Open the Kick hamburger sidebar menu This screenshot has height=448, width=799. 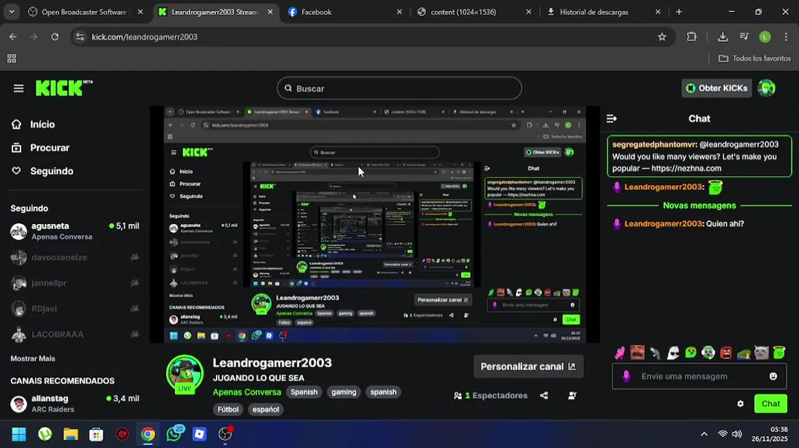click(19, 88)
